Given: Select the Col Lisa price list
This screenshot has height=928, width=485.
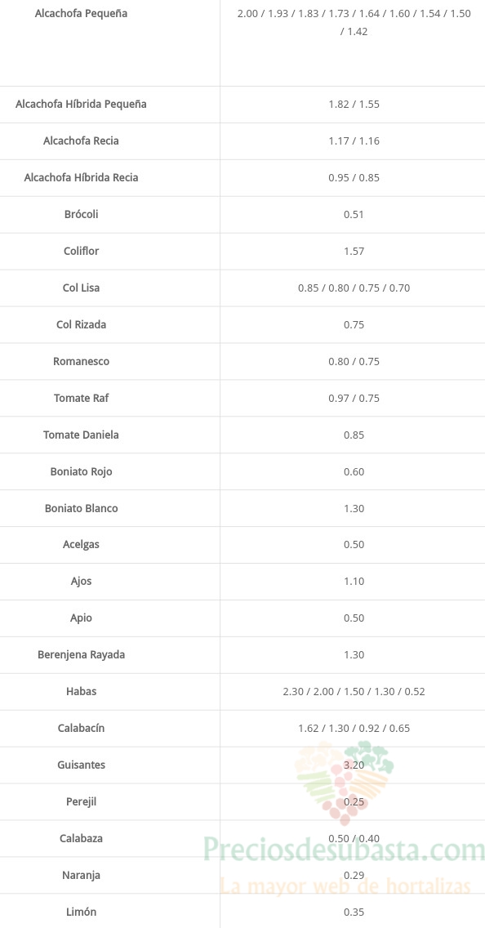Looking at the screenshot, I should coord(354,288).
